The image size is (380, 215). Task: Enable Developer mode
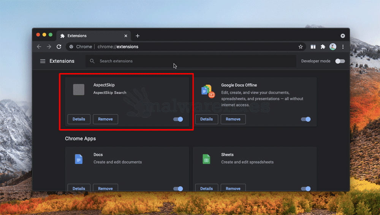click(340, 61)
